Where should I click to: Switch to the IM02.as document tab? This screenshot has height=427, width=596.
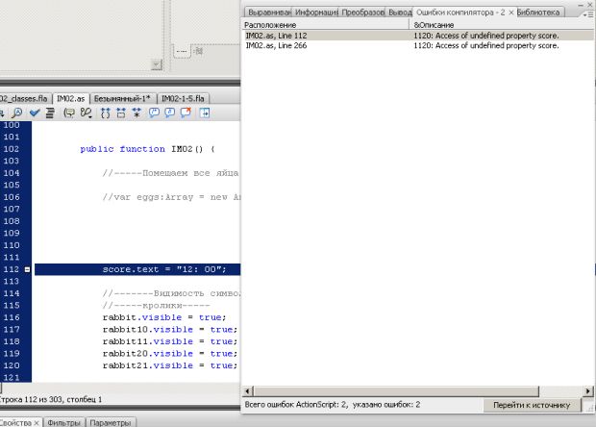coord(71,98)
